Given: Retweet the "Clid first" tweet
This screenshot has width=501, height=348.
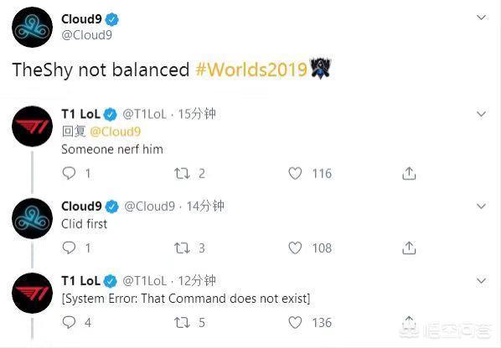Looking at the screenshot, I should click(182, 248).
